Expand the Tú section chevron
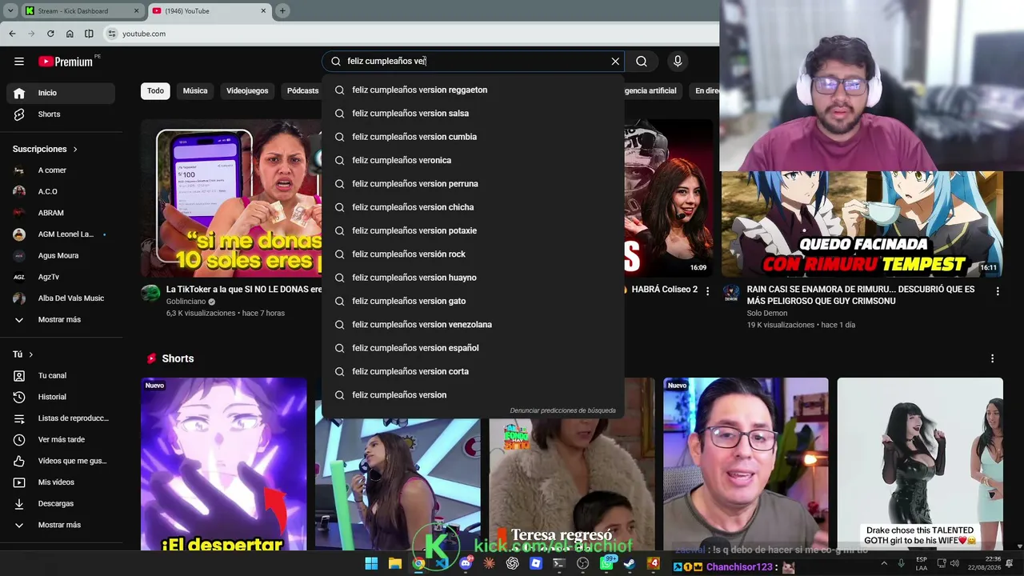1024x576 pixels. point(31,354)
